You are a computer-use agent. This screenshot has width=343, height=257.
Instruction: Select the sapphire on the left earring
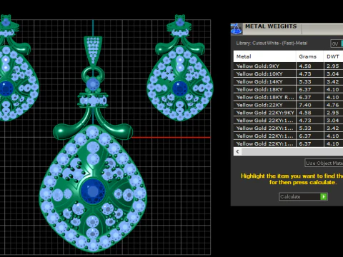(6, 89)
